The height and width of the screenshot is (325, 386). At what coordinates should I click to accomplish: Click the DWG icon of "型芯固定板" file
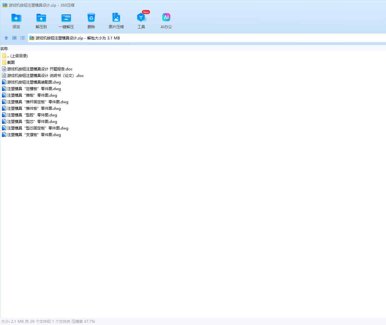pos(4,128)
